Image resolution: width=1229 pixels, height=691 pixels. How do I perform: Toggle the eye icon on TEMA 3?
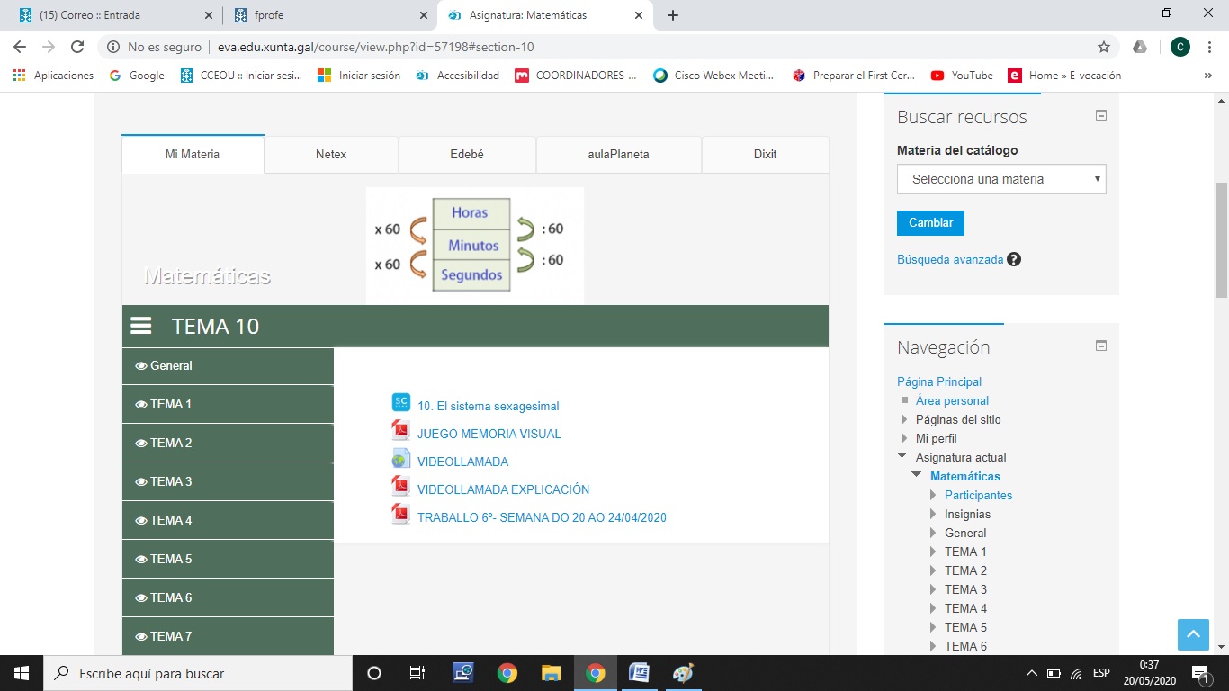pyautogui.click(x=141, y=482)
